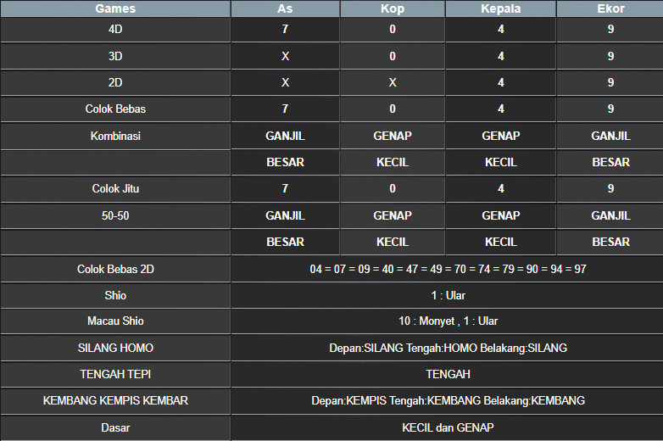Viewport: 663px width, 441px height.
Task: Click BESAR under Kombinasi Ekor
Action: [x=610, y=162]
